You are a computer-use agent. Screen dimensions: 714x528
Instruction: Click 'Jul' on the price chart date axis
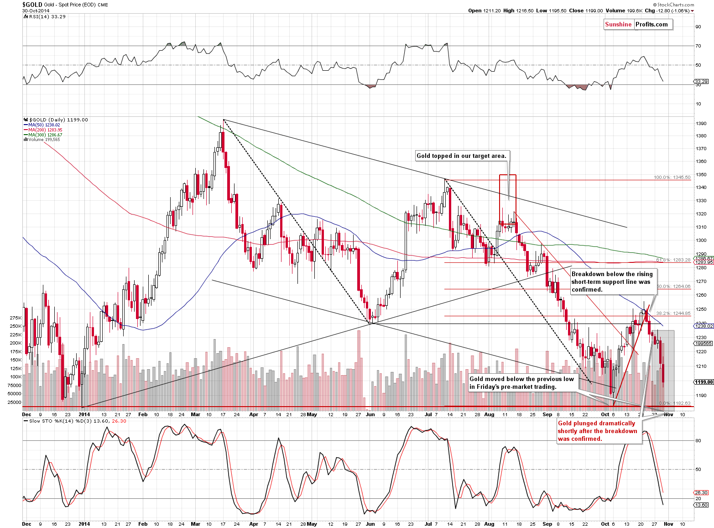[x=428, y=414]
